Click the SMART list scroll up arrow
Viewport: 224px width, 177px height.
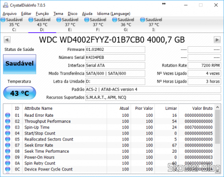click(217, 107)
